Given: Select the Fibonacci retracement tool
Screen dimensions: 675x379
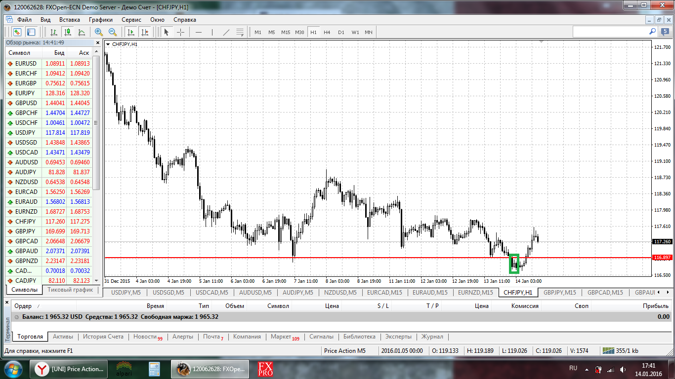Looking at the screenshot, I should click(x=240, y=32).
